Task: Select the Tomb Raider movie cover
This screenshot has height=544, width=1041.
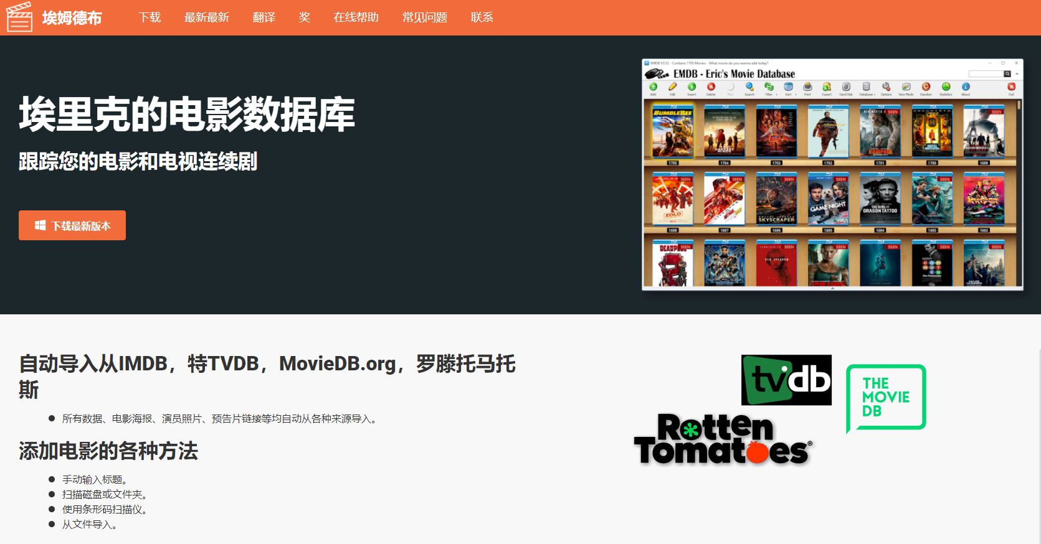Action: coord(829,264)
